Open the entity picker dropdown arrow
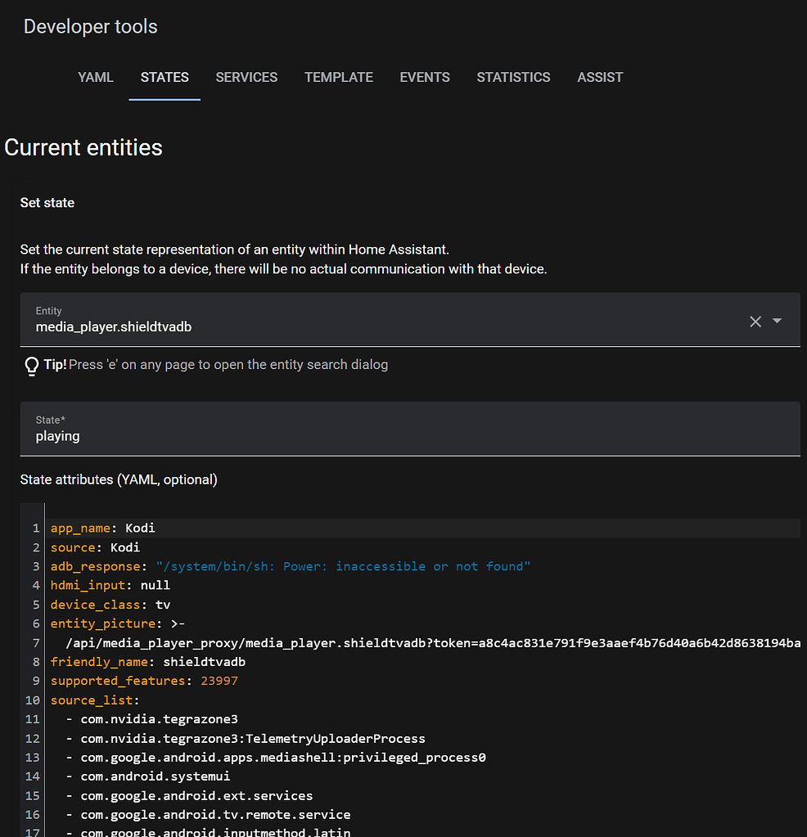This screenshot has width=807, height=837. 779,322
